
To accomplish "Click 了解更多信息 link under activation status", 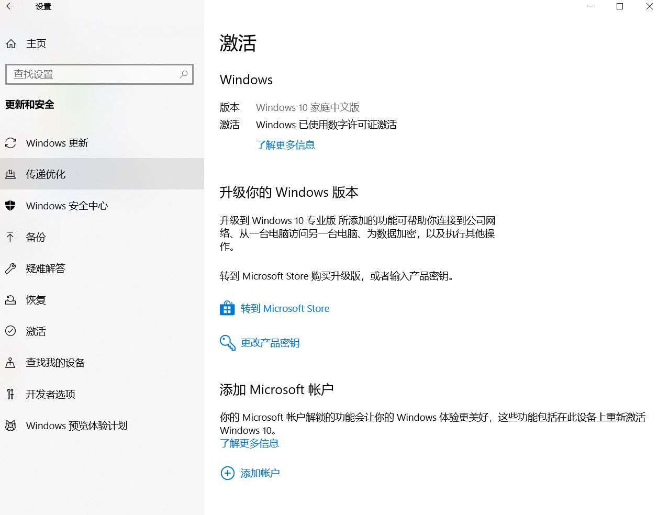I will point(285,145).
